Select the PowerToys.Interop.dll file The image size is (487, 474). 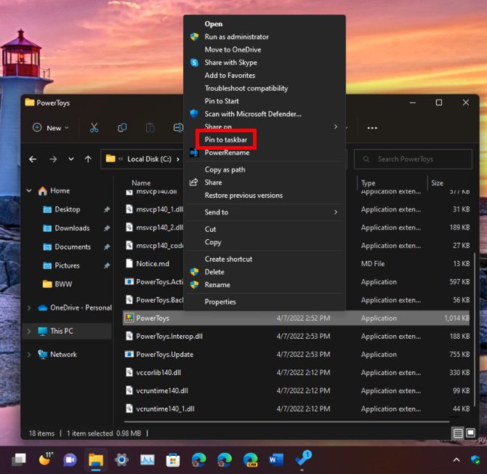click(x=169, y=336)
